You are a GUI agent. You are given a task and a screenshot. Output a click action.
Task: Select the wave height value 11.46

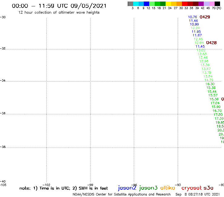tap(193, 21)
